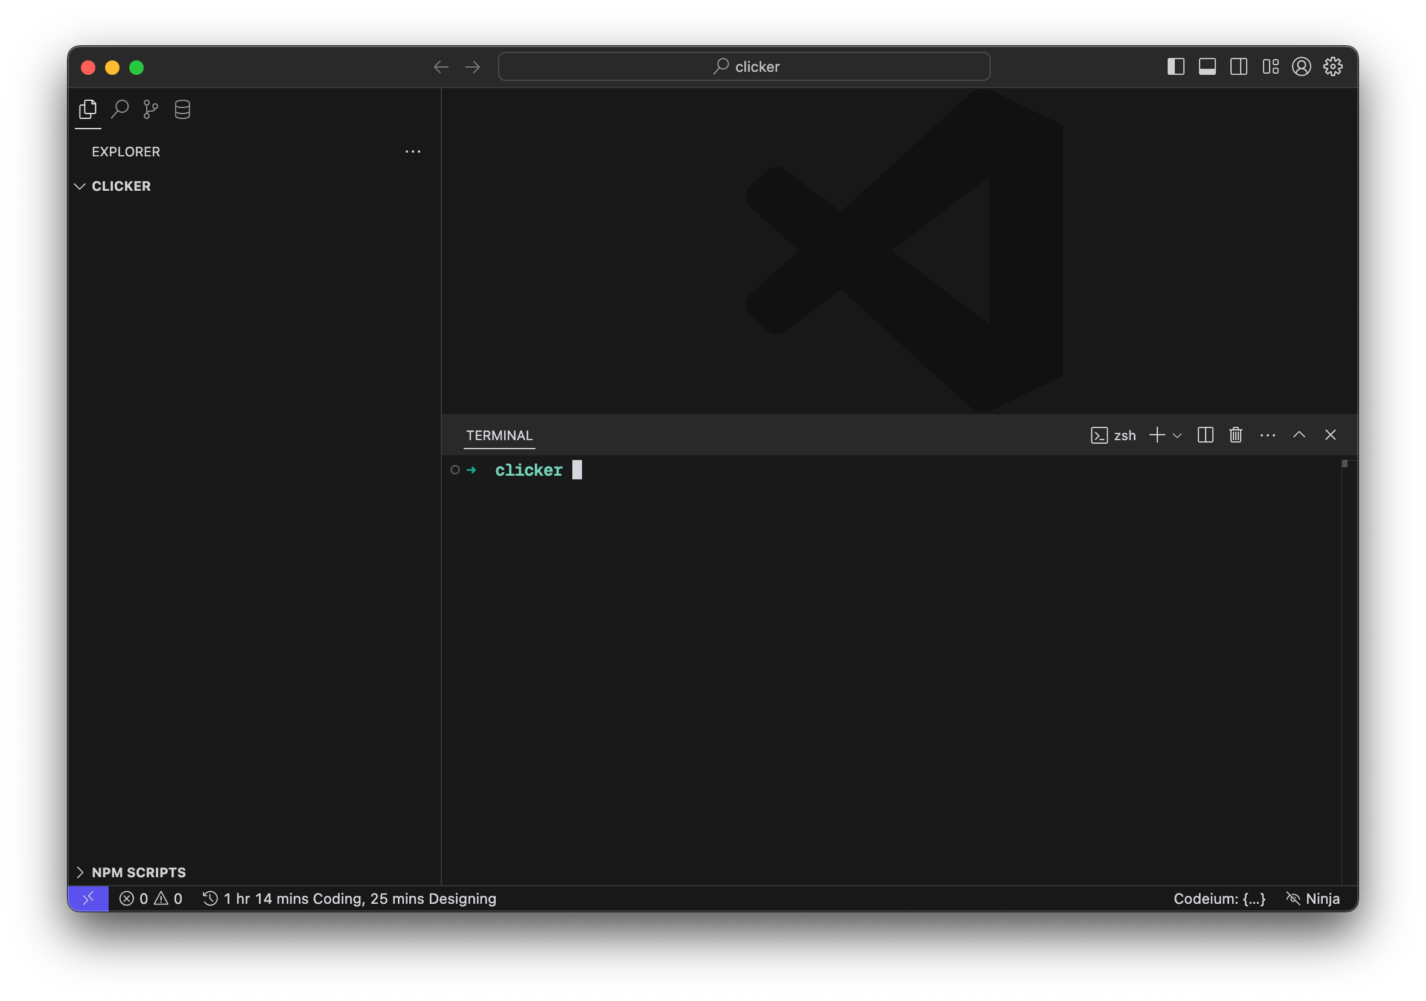The width and height of the screenshot is (1426, 1001).
Task: Open the Accounts profile icon
Action: click(1301, 66)
